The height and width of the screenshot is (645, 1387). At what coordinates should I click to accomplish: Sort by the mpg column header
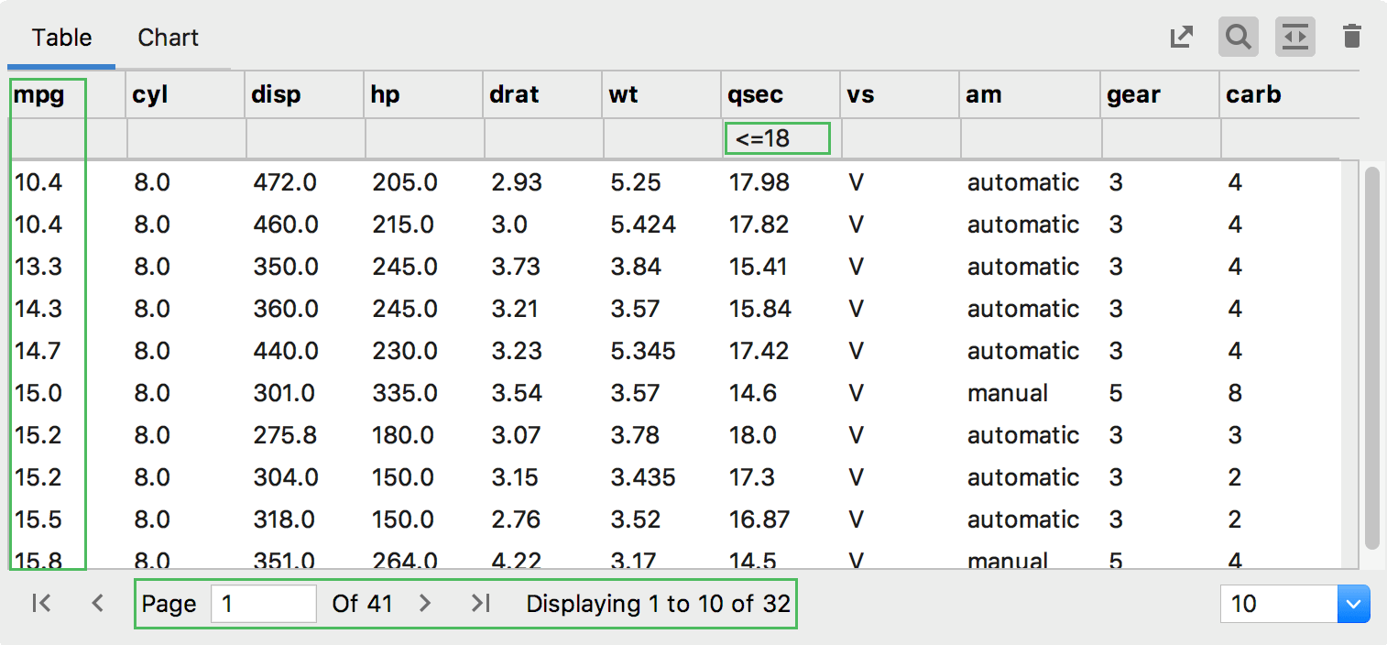[39, 94]
